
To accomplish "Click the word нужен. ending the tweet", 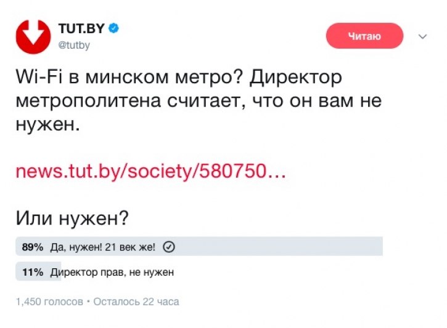I will pyautogui.click(x=47, y=125).
